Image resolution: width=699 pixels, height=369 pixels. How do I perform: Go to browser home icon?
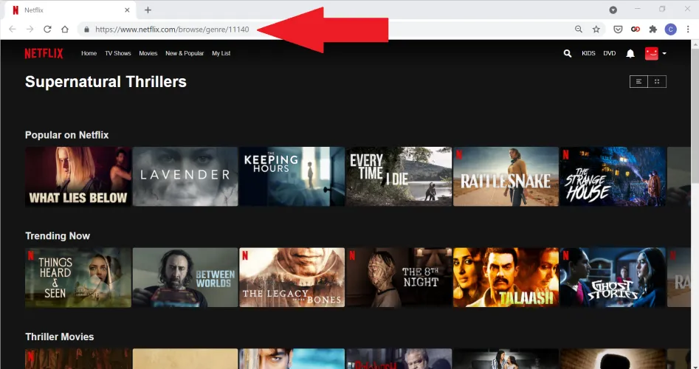65,30
